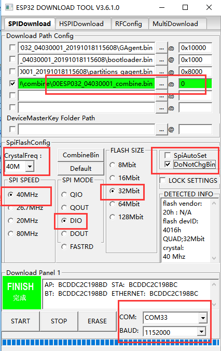Uncheck the combine.bin file checkbox
Viewport: 221px width, 351px height.
tap(12, 83)
